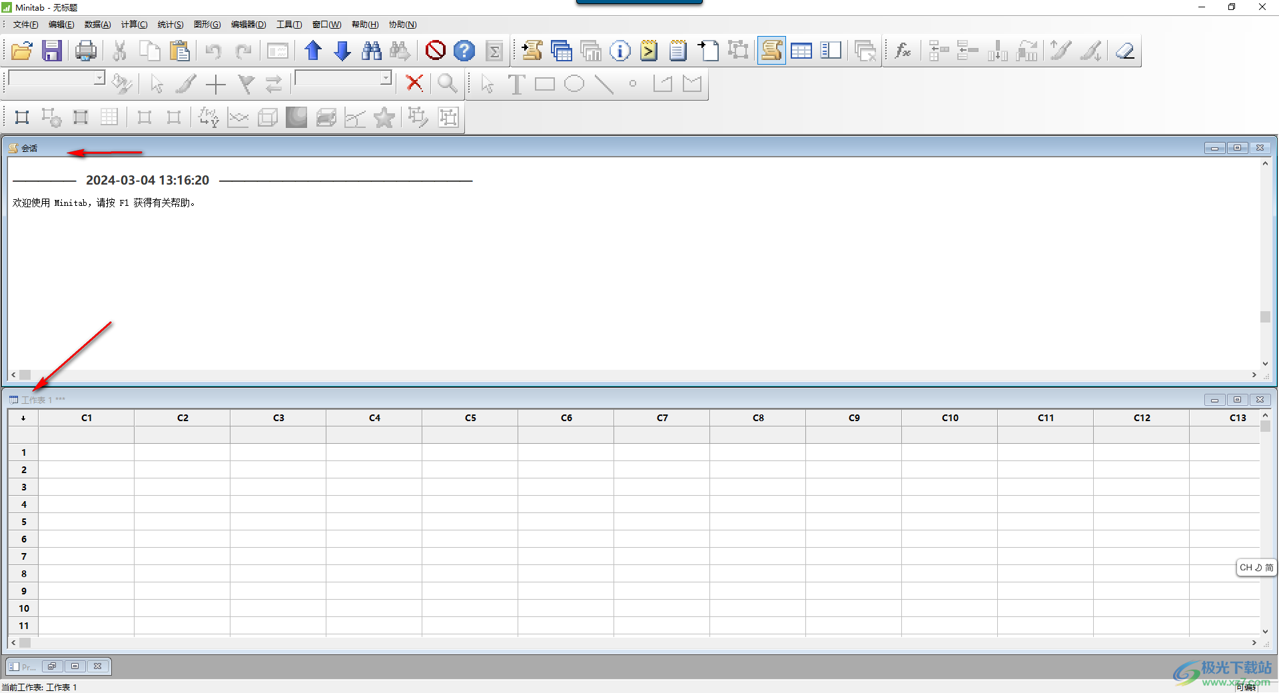This screenshot has width=1279, height=693.
Task: Open the 编辑(E) menu
Action: [61, 25]
